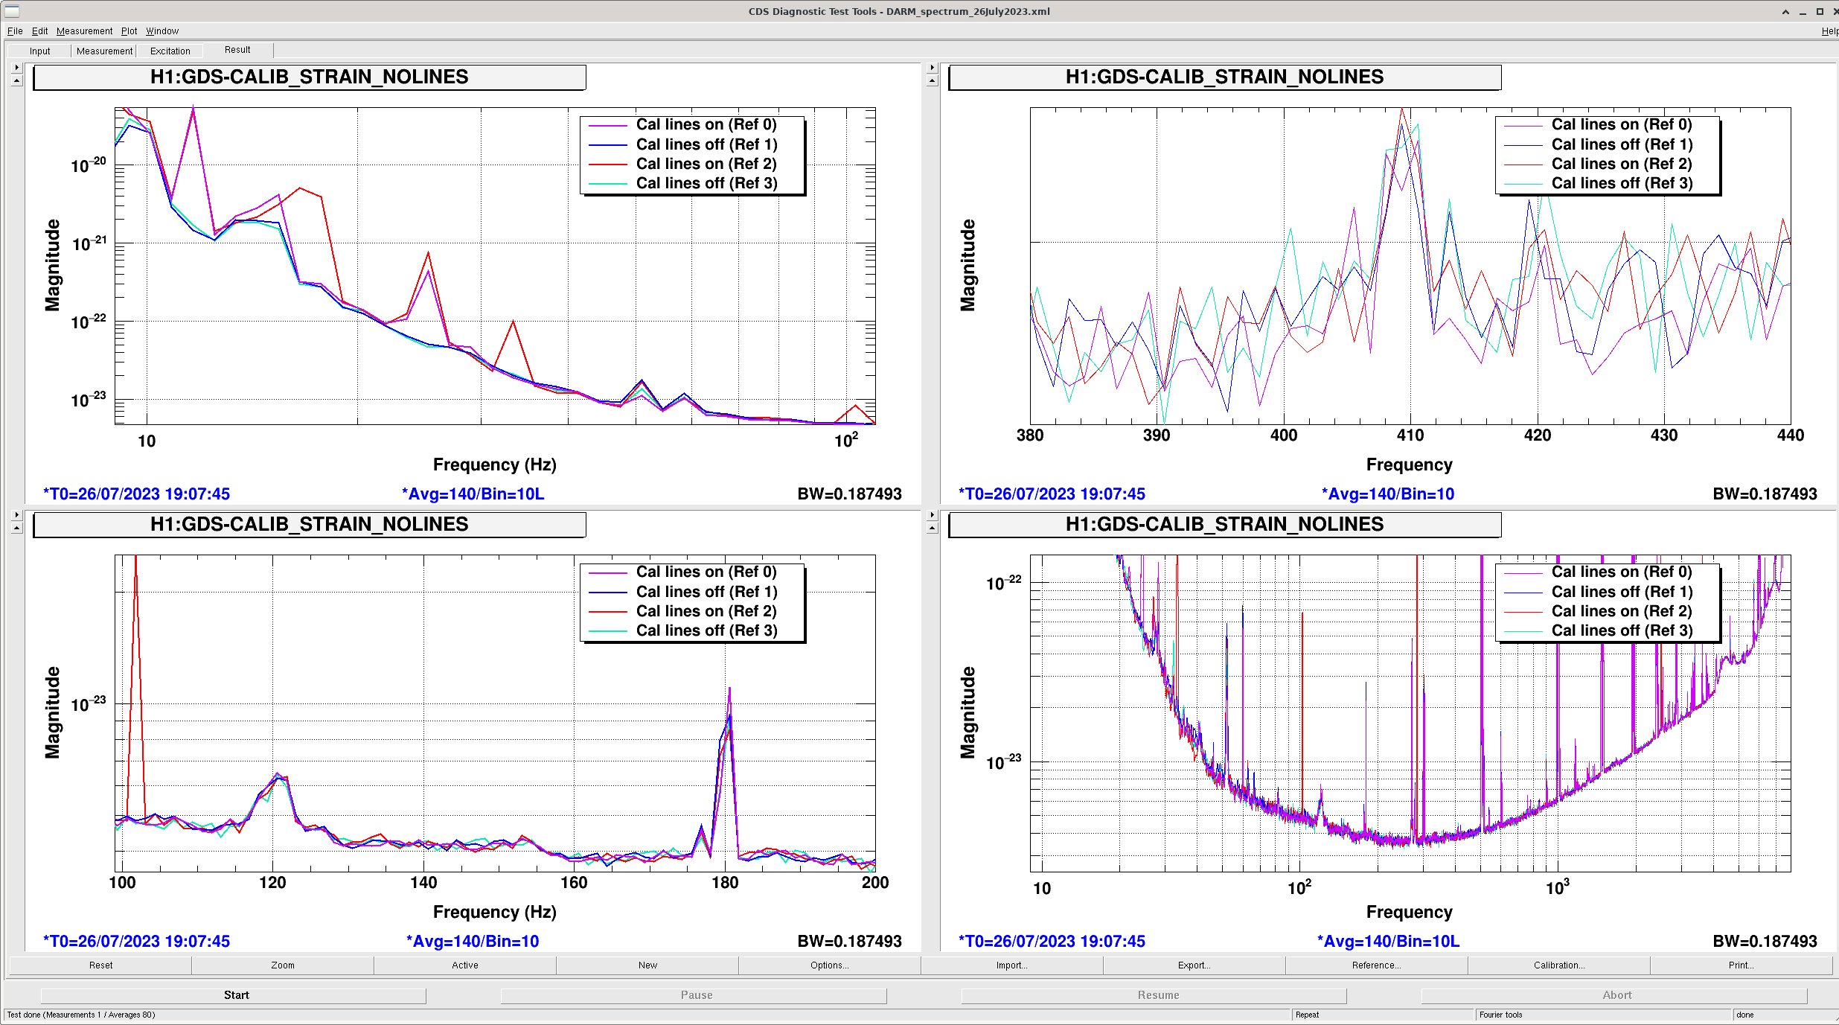
Task: Click the Export... button
Action: [1194, 965]
